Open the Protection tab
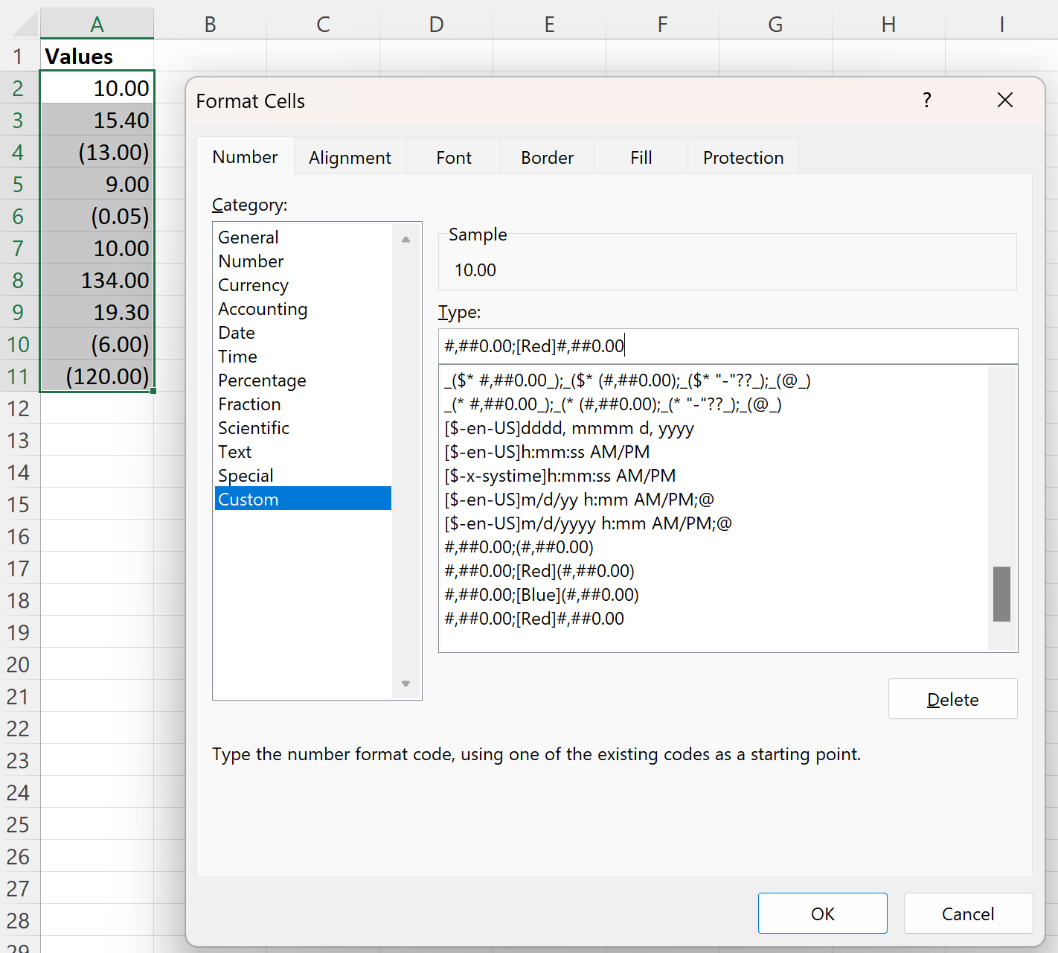The image size is (1058, 953). coord(743,157)
